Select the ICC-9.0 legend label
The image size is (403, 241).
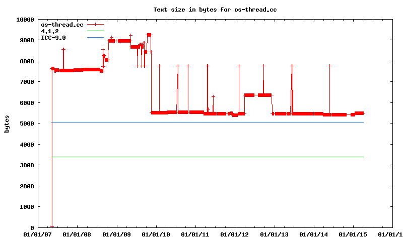[53, 38]
